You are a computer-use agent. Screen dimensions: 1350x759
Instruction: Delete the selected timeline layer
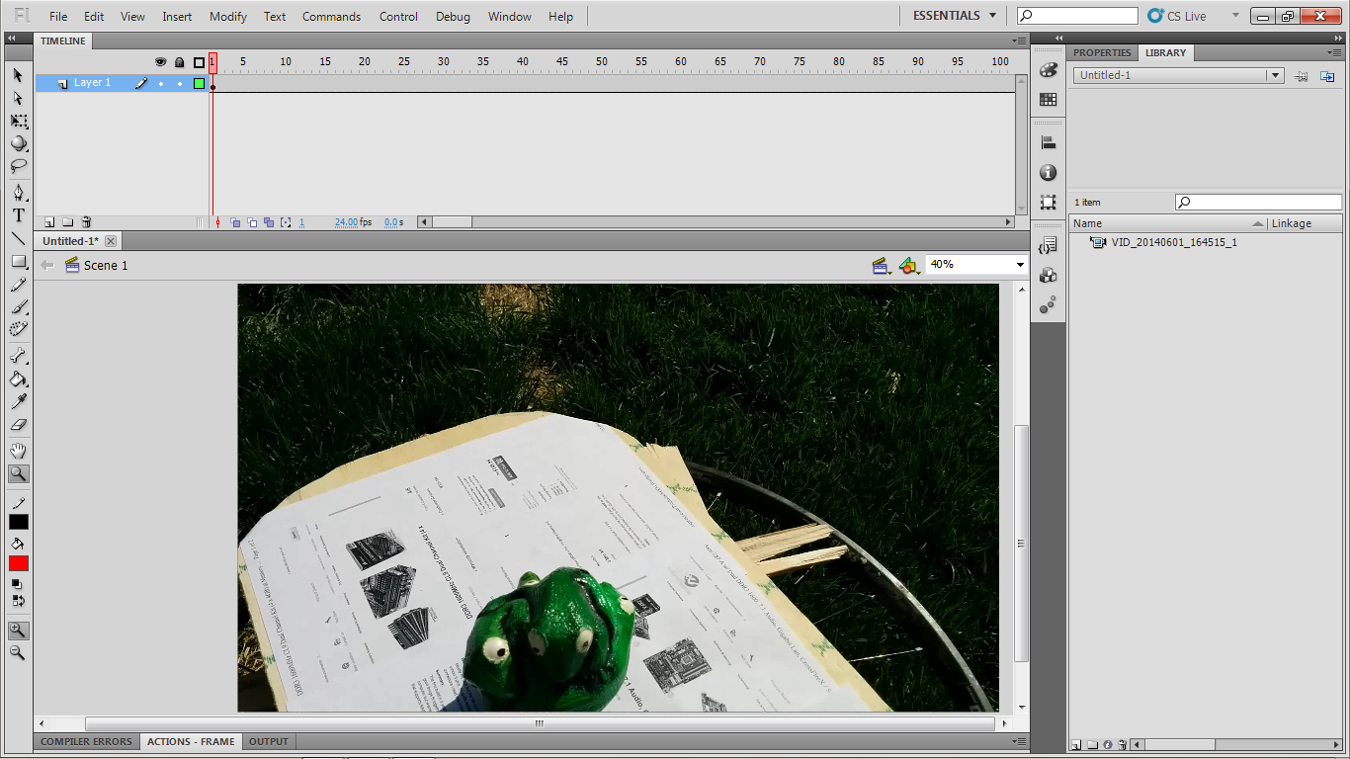pyautogui.click(x=86, y=222)
